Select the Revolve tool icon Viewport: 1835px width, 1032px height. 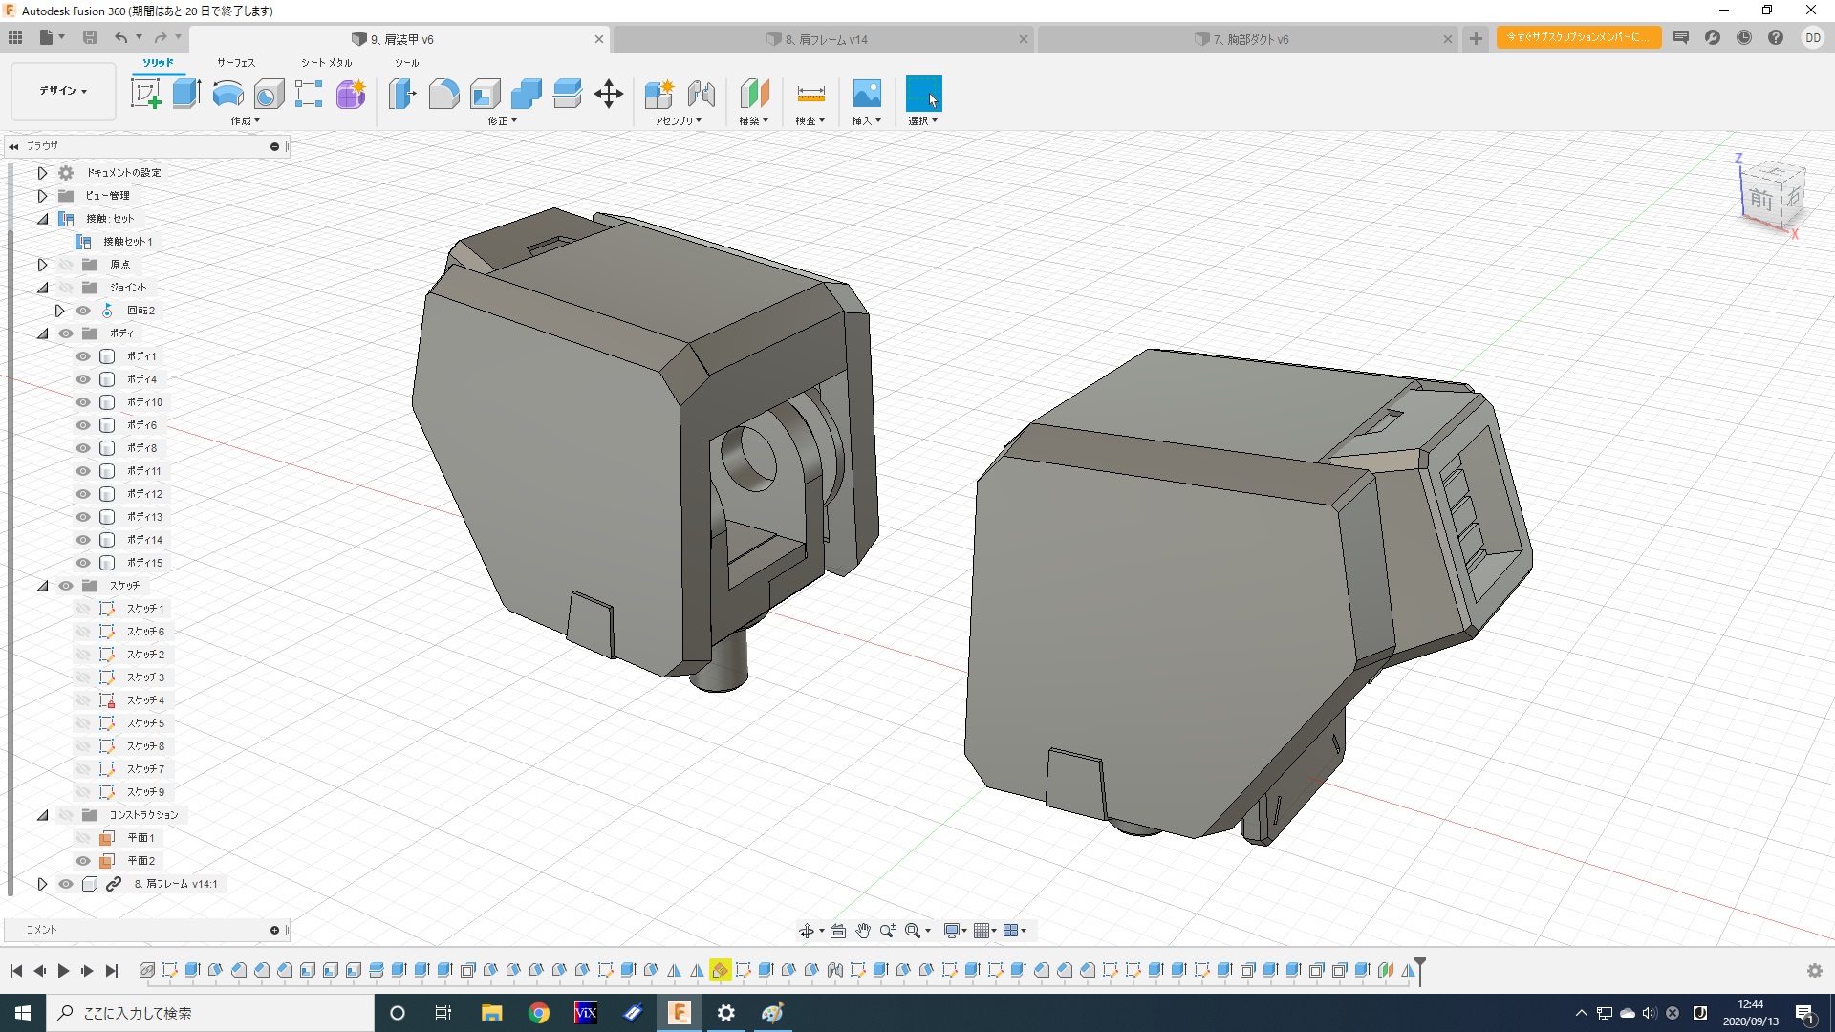[x=227, y=94]
